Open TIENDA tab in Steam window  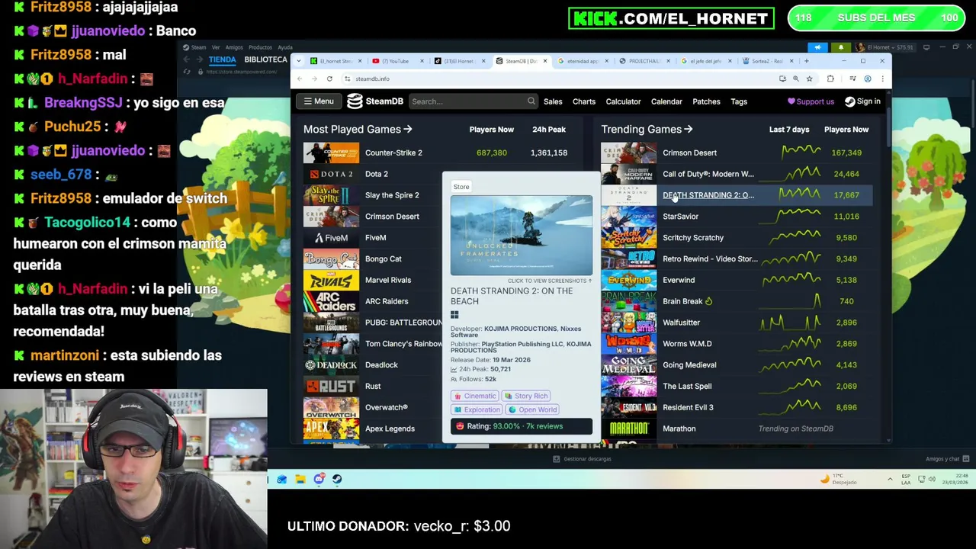(223, 59)
